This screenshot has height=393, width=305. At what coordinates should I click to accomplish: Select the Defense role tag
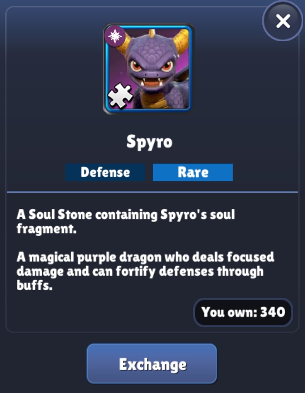(x=105, y=172)
